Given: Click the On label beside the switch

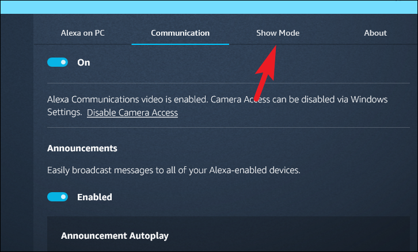Looking at the screenshot, I should (83, 63).
